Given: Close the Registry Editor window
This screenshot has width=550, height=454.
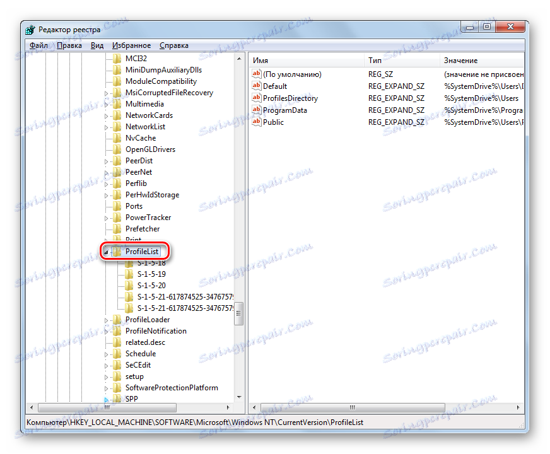Looking at the screenshot, I should point(510,26).
